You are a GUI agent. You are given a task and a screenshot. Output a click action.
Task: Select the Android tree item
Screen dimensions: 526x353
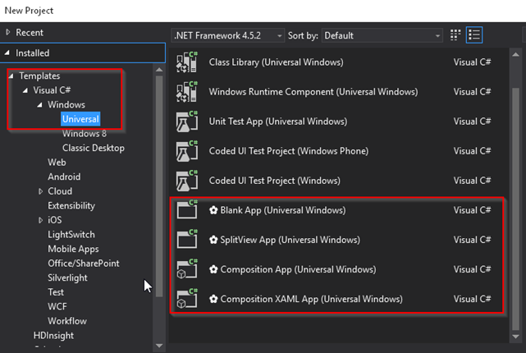tap(64, 176)
